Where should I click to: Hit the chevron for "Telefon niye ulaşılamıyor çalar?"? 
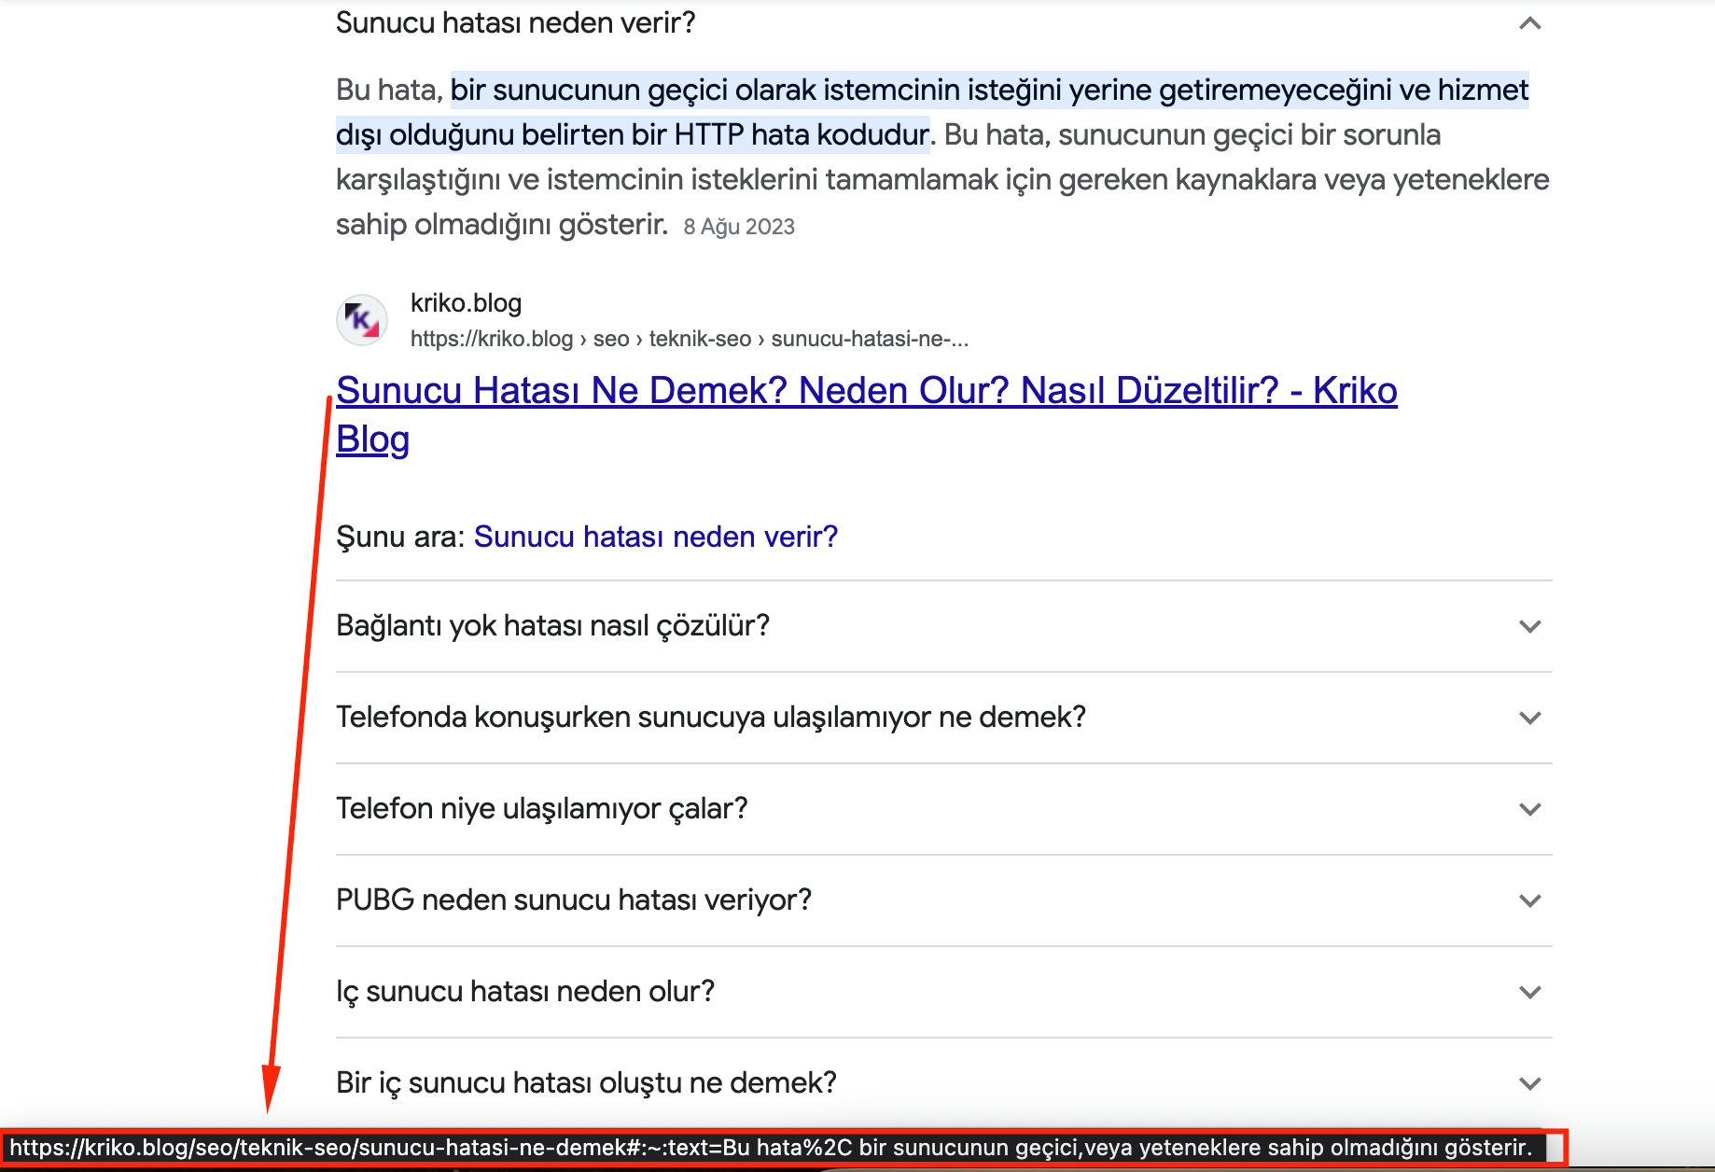(x=1529, y=809)
